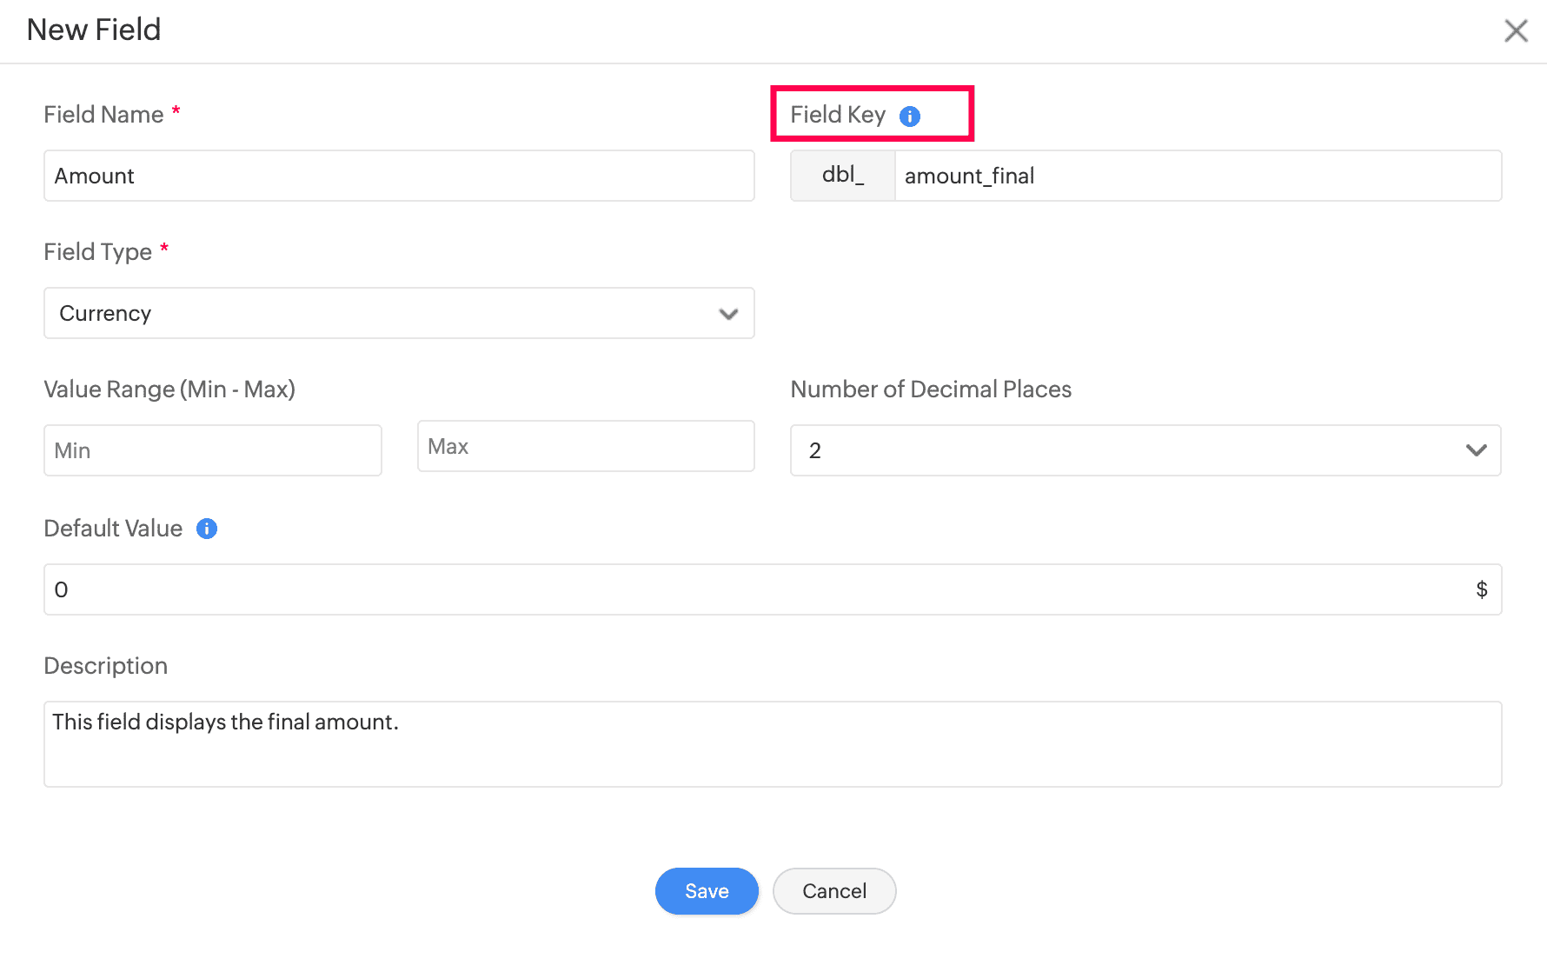This screenshot has width=1547, height=972.
Task: Click the dbl_ prefix box
Action: click(x=841, y=176)
